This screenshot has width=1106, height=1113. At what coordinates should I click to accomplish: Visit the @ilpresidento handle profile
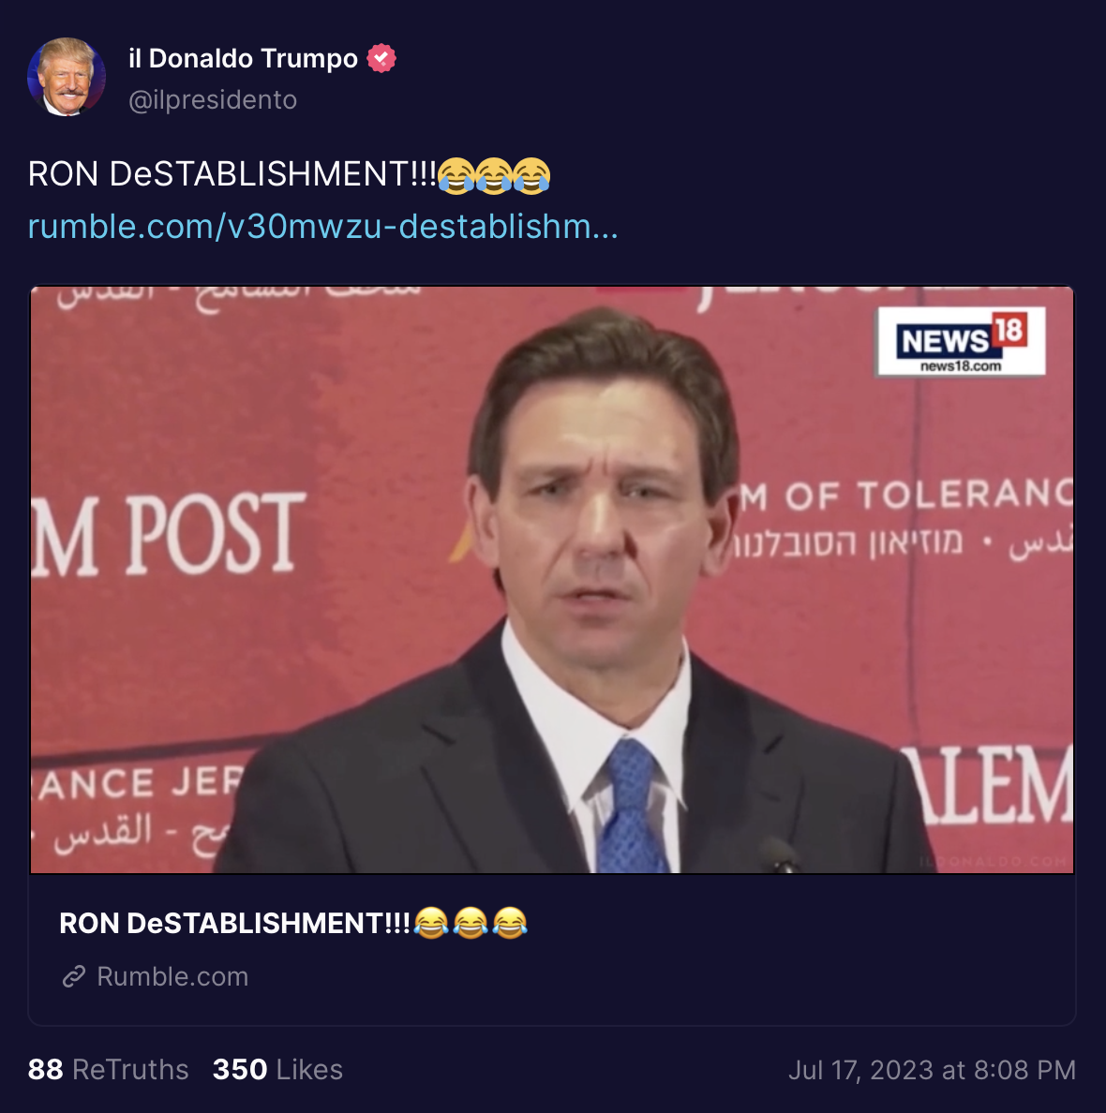(213, 100)
